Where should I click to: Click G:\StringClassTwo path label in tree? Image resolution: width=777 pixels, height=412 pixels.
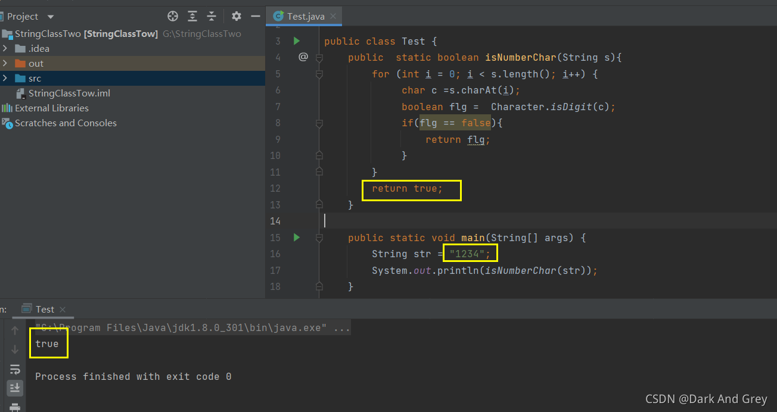click(x=202, y=34)
